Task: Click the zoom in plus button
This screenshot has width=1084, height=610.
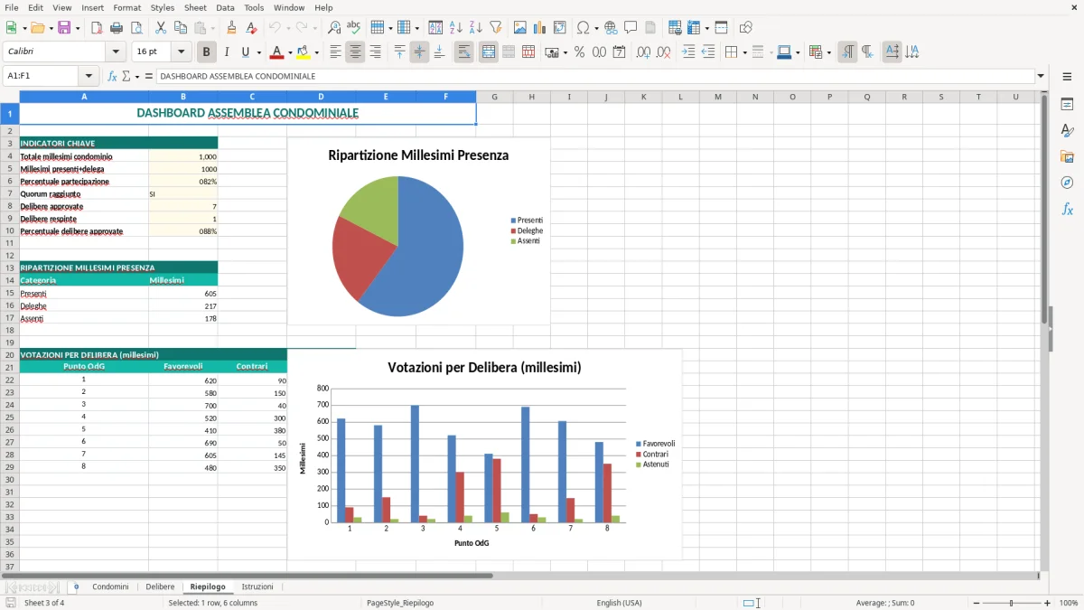Action: point(1048,603)
